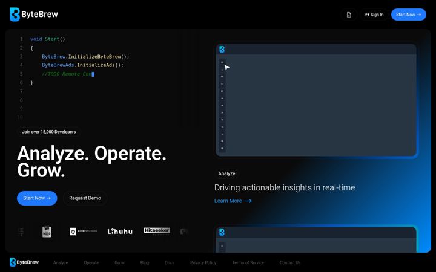Click the //TODO Remote Con comment line

pos(68,74)
